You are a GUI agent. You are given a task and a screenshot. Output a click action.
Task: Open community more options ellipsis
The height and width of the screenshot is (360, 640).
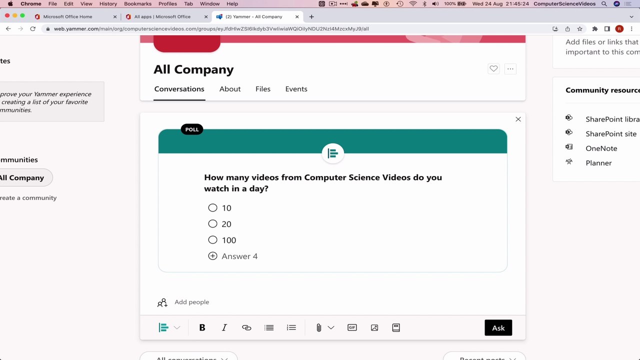pos(510,69)
